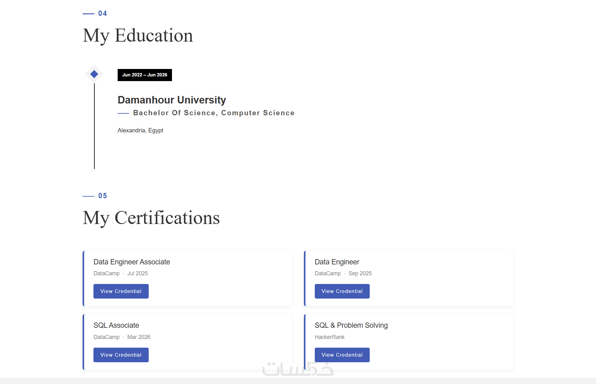View credential for SQL Associate
596x384 pixels.
coord(121,355)
